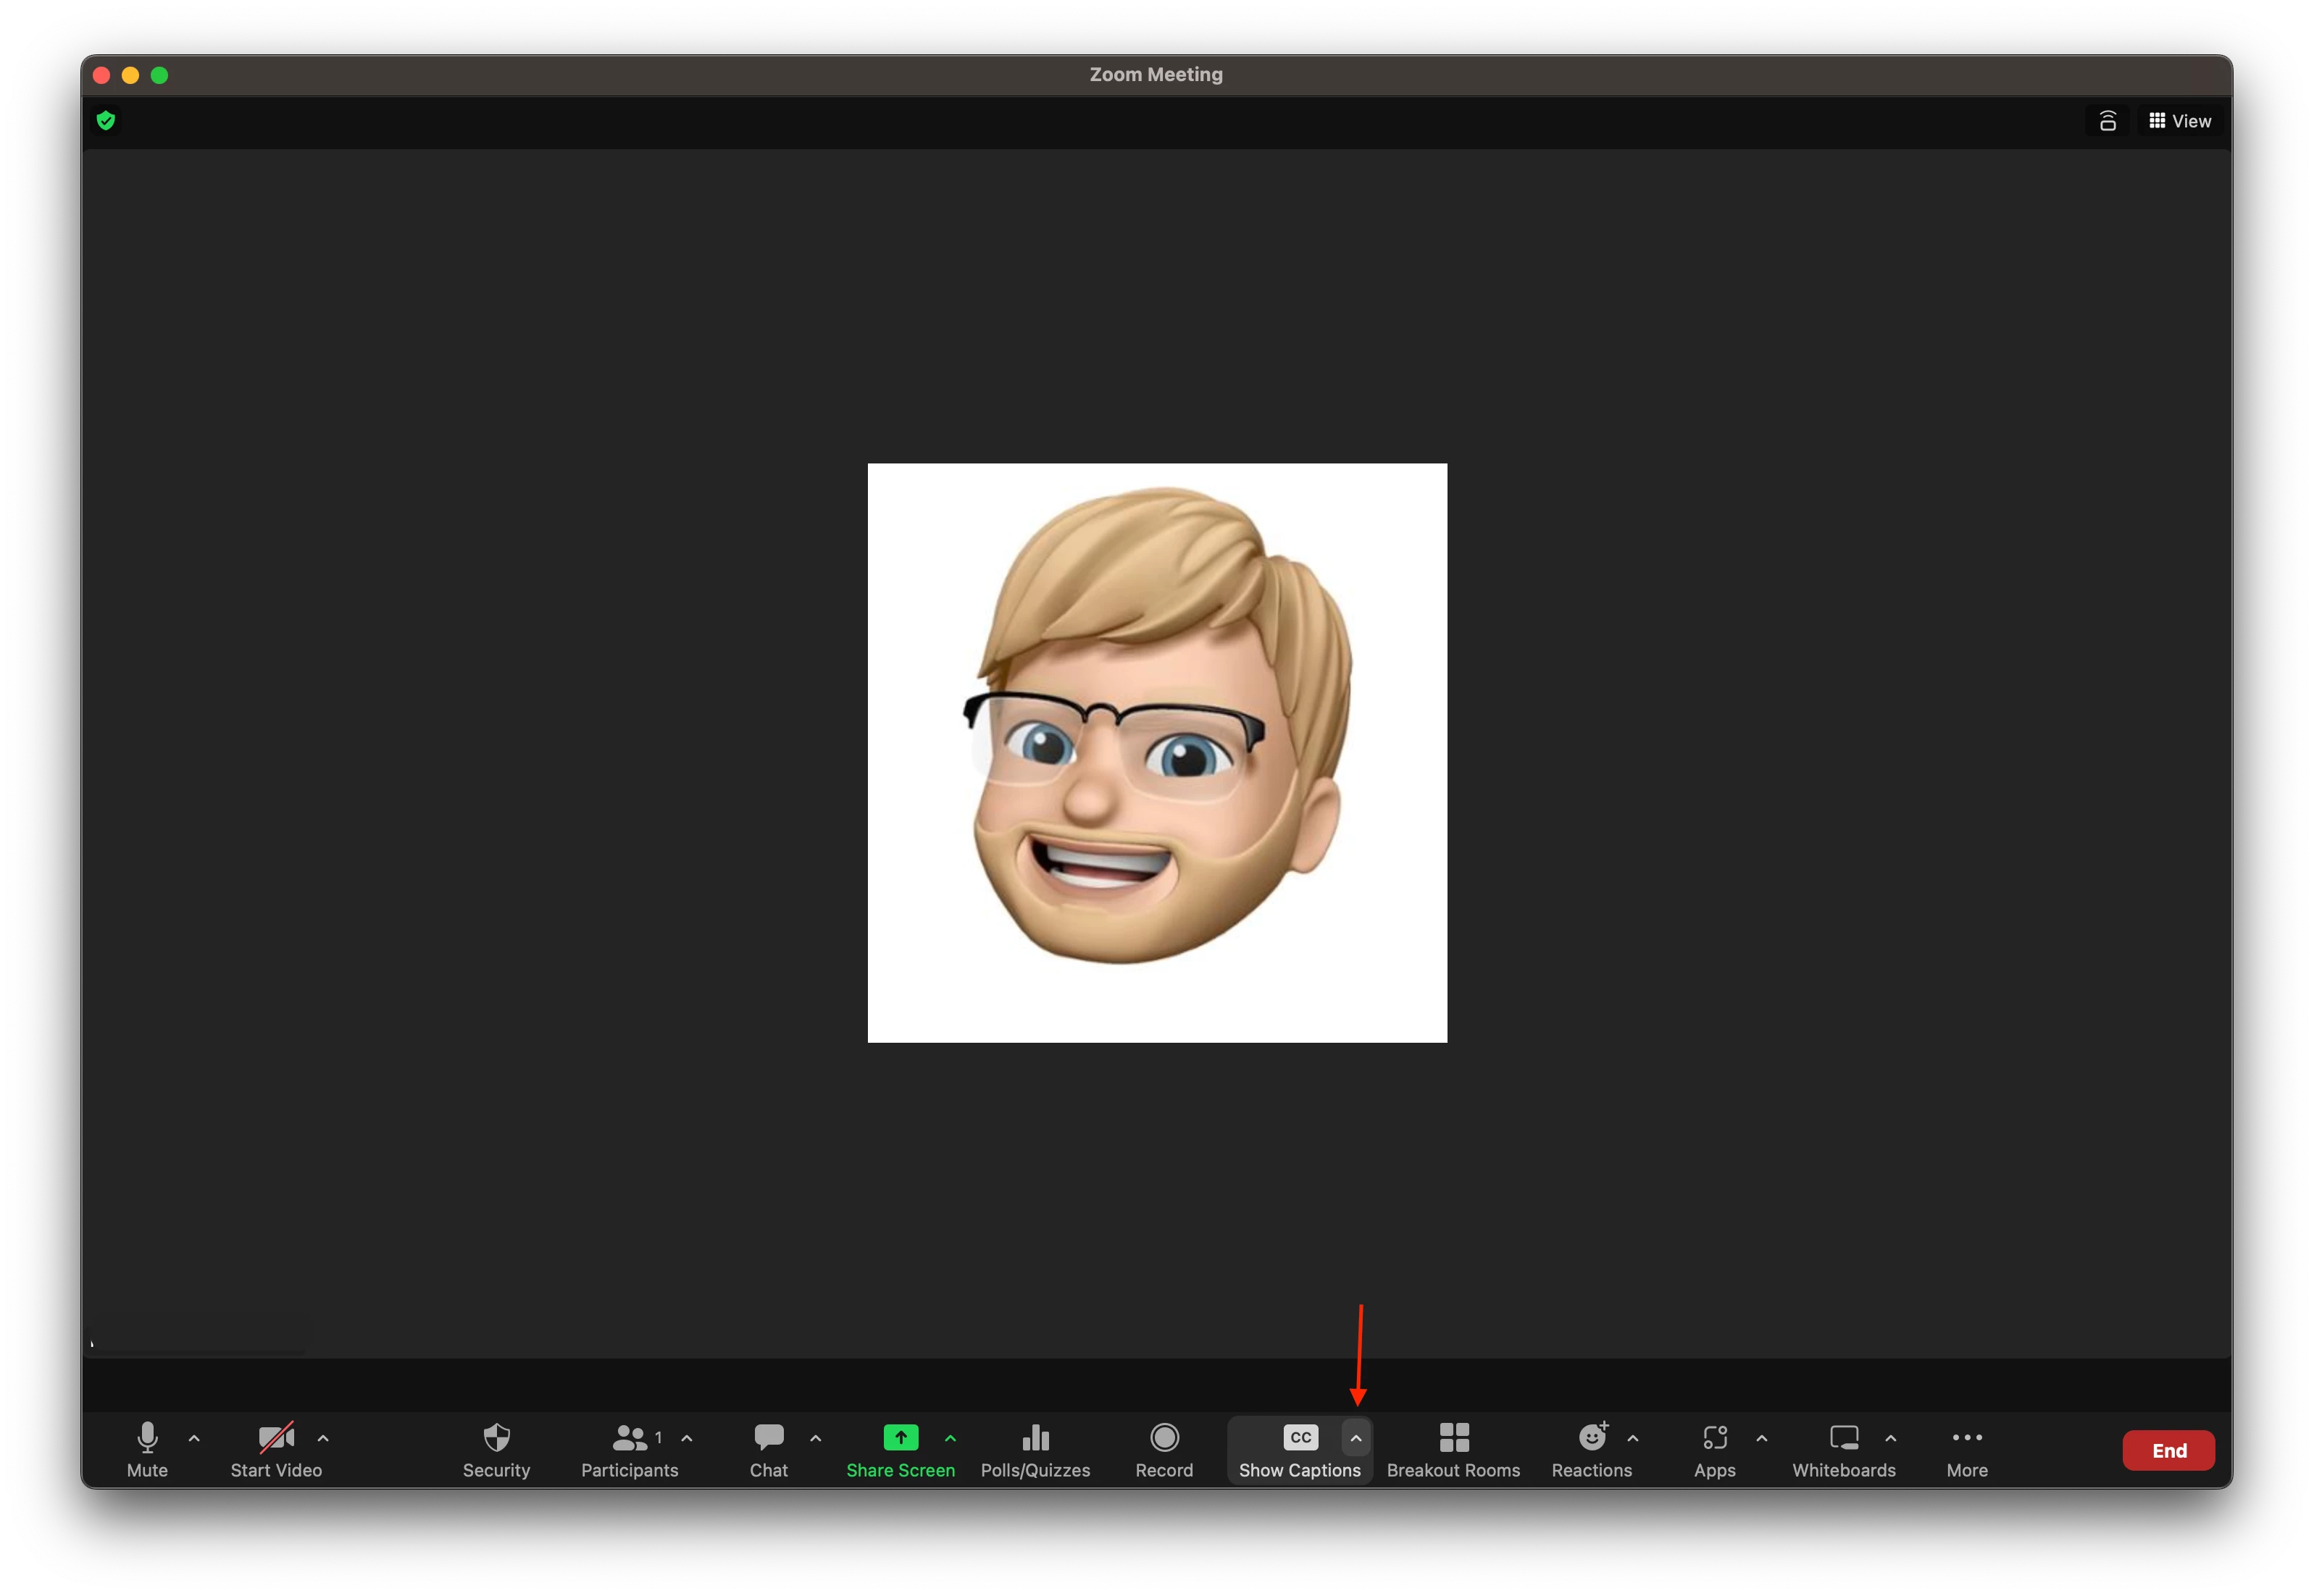Click the red End button
Viewport: 2314px width, 1596px height.
point(2168,1450)
